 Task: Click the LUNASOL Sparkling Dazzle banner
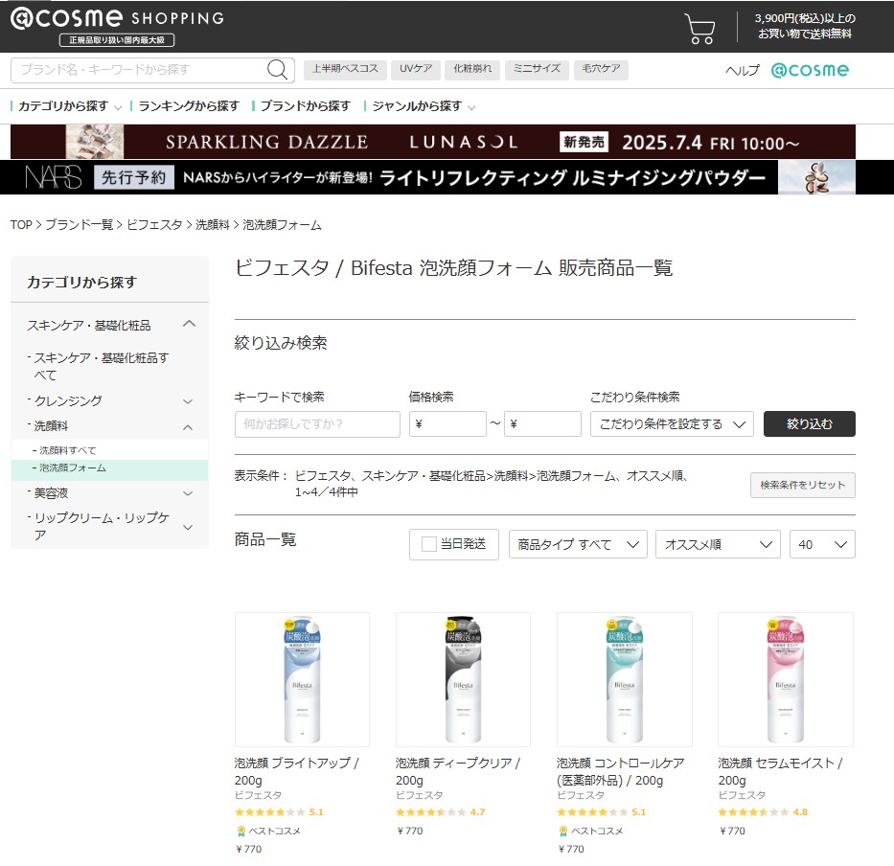pyautogui.click(x=433, y=142)
